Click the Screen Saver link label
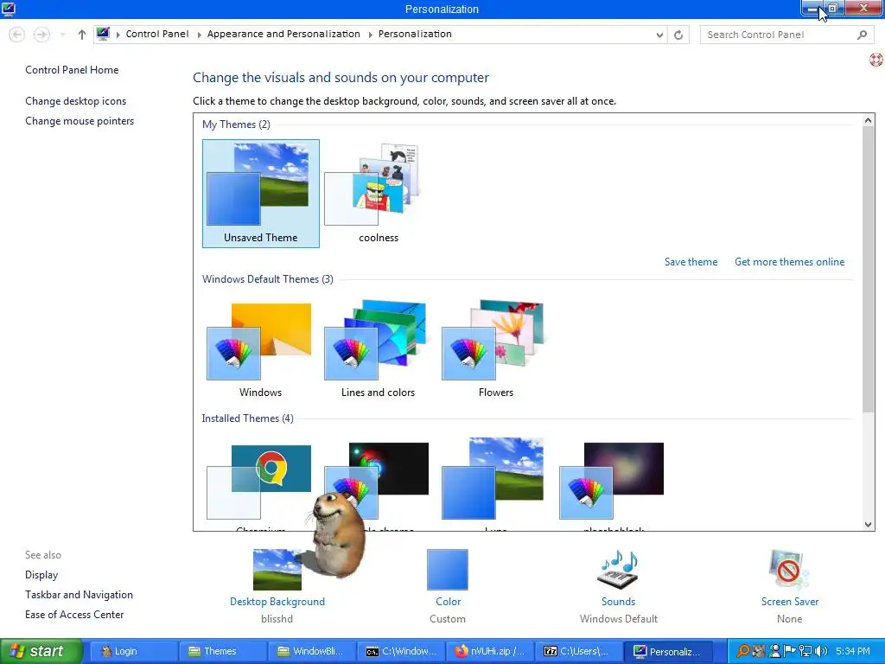This screenshot has height=664, width=885. click(790, 602)
